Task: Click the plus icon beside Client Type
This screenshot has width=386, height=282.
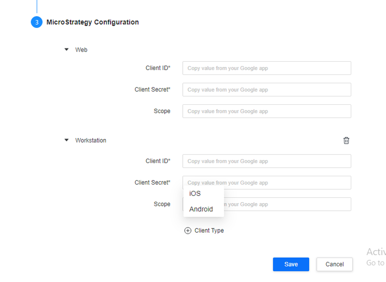Action: pyautogui.click(x=188, y=231)
